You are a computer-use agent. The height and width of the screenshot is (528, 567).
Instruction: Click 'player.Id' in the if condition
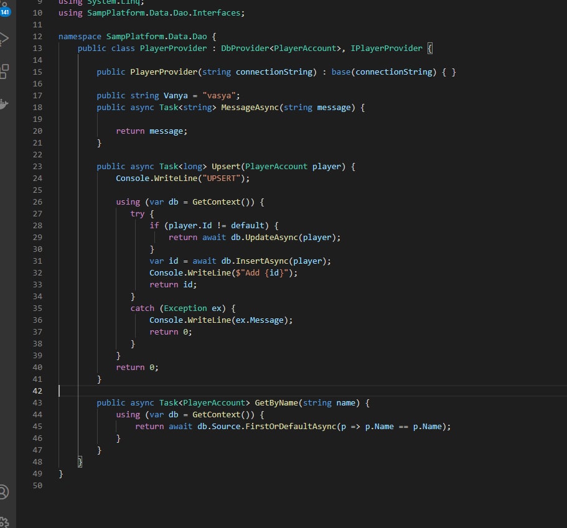[x=190, y=226]
